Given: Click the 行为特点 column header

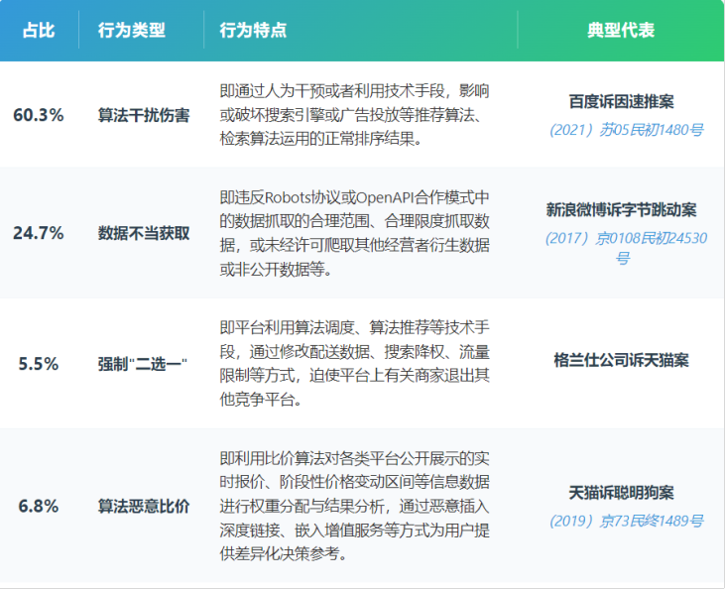Looking at the screenshot, I should click(253, 31).
